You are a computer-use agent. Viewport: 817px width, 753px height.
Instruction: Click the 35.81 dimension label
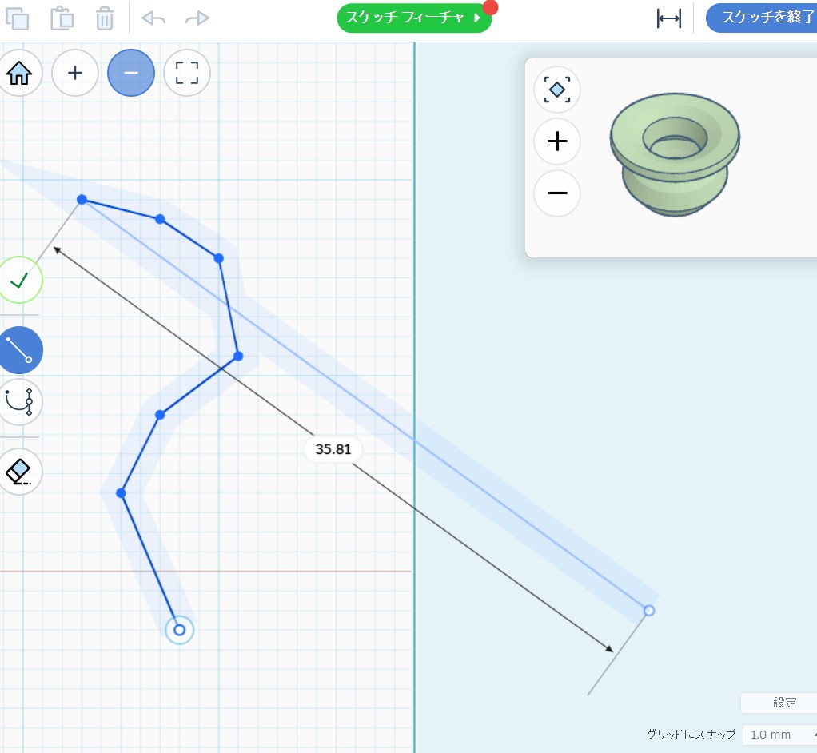coord(333,449)
